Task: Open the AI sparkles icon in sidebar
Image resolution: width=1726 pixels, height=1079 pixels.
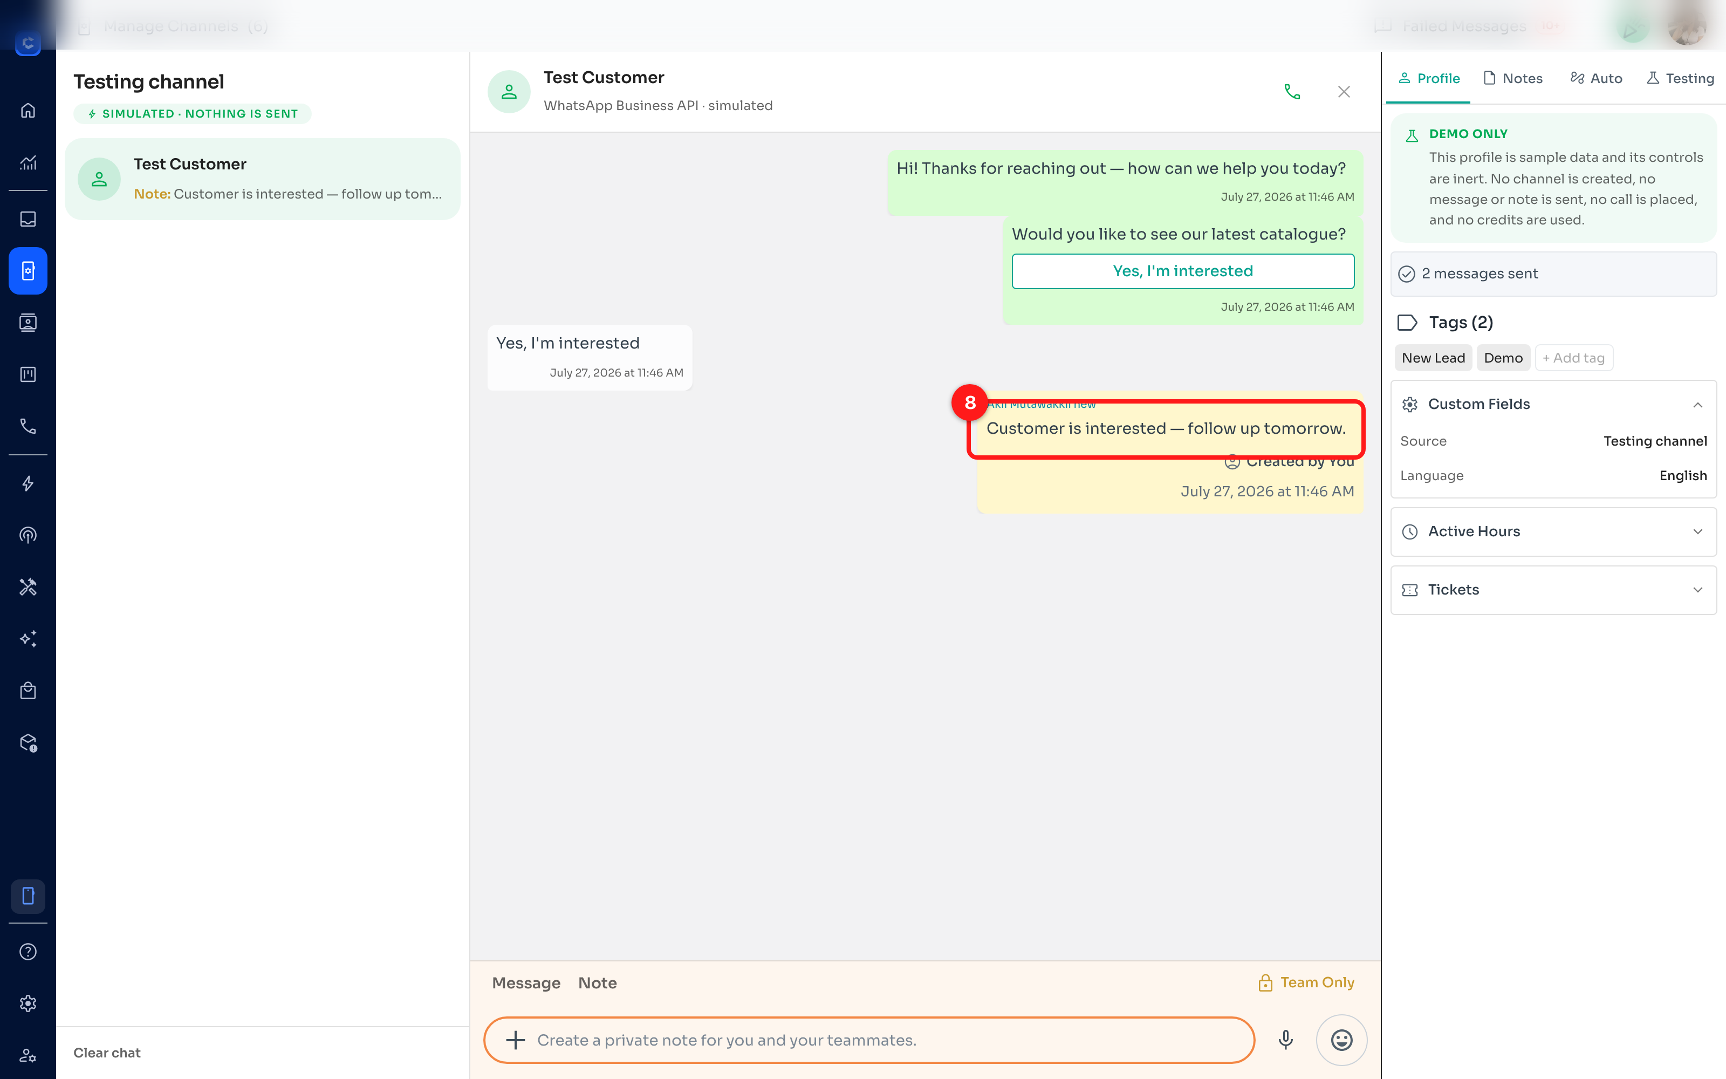Action: pyautogui.click(x=28, y=639)
